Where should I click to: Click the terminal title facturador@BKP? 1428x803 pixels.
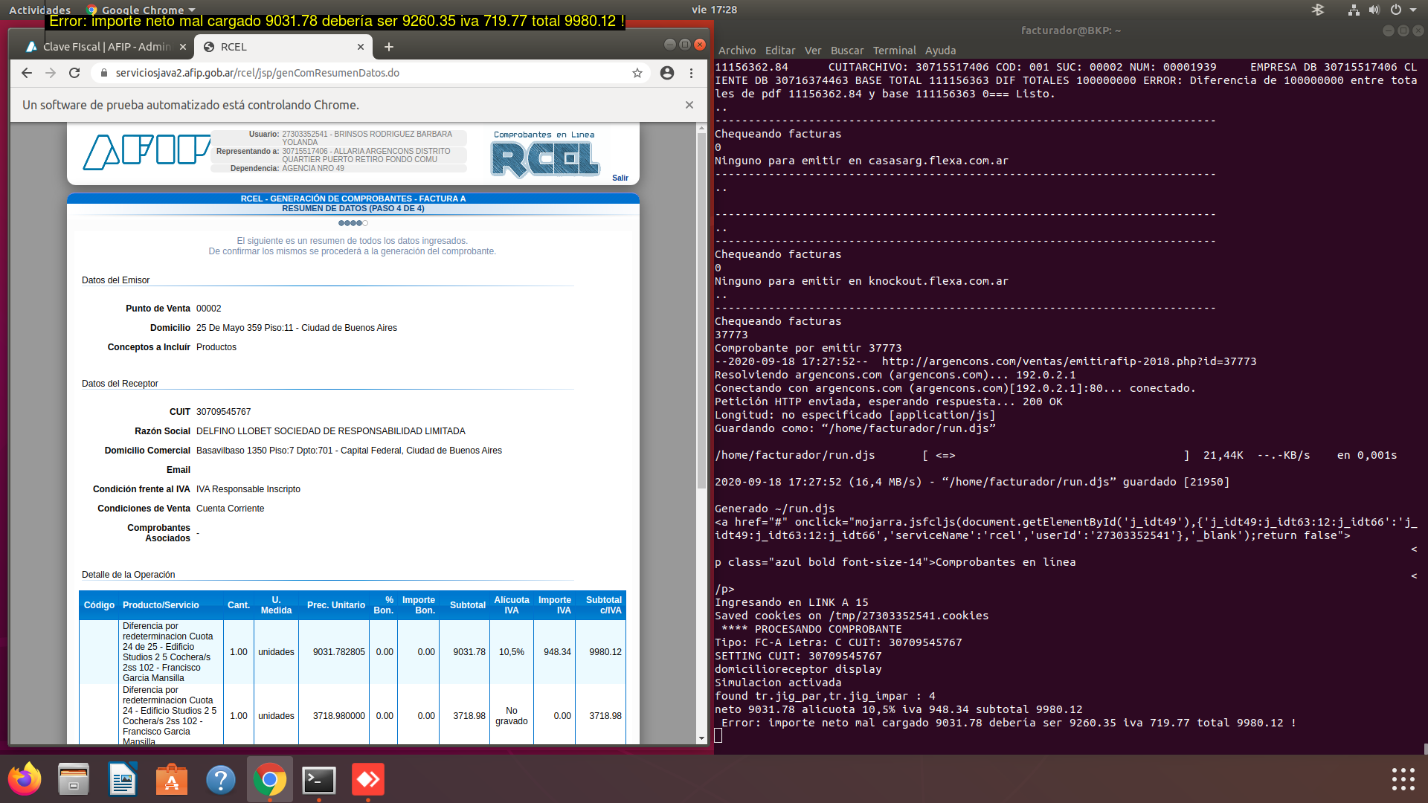(1070, 30)
